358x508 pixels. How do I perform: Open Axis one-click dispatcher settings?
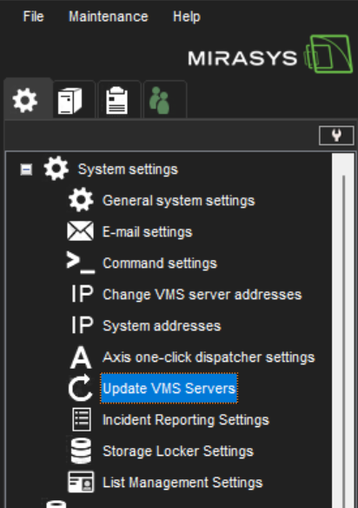coord(209,358)
